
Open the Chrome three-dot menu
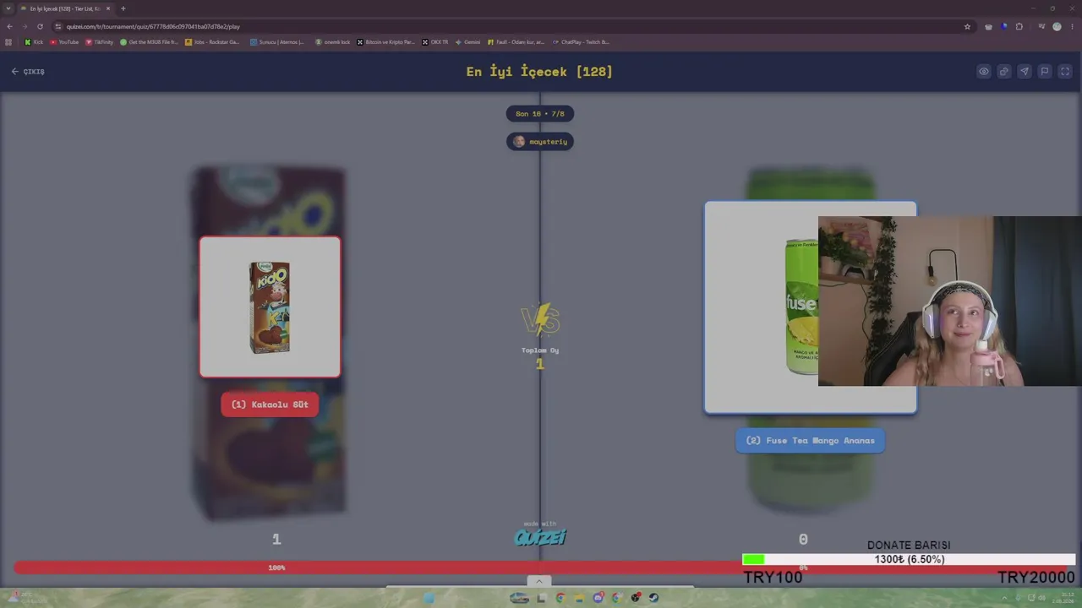click(x=1071, y=26)
